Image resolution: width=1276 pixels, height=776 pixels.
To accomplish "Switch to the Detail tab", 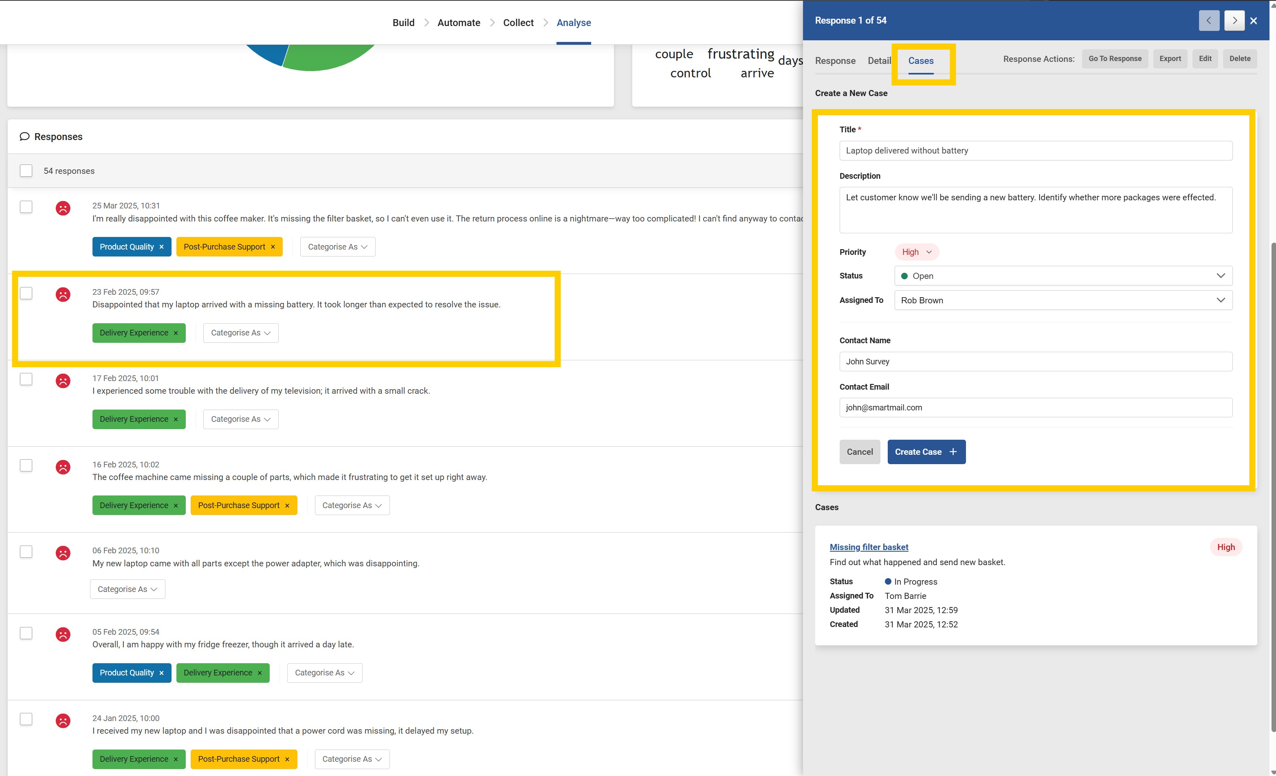I will pyautogui.click(x=879, y=61).
